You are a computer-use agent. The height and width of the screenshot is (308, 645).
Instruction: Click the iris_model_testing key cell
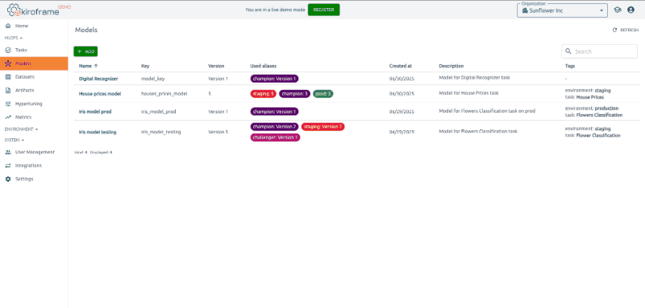tap(160, 132)
